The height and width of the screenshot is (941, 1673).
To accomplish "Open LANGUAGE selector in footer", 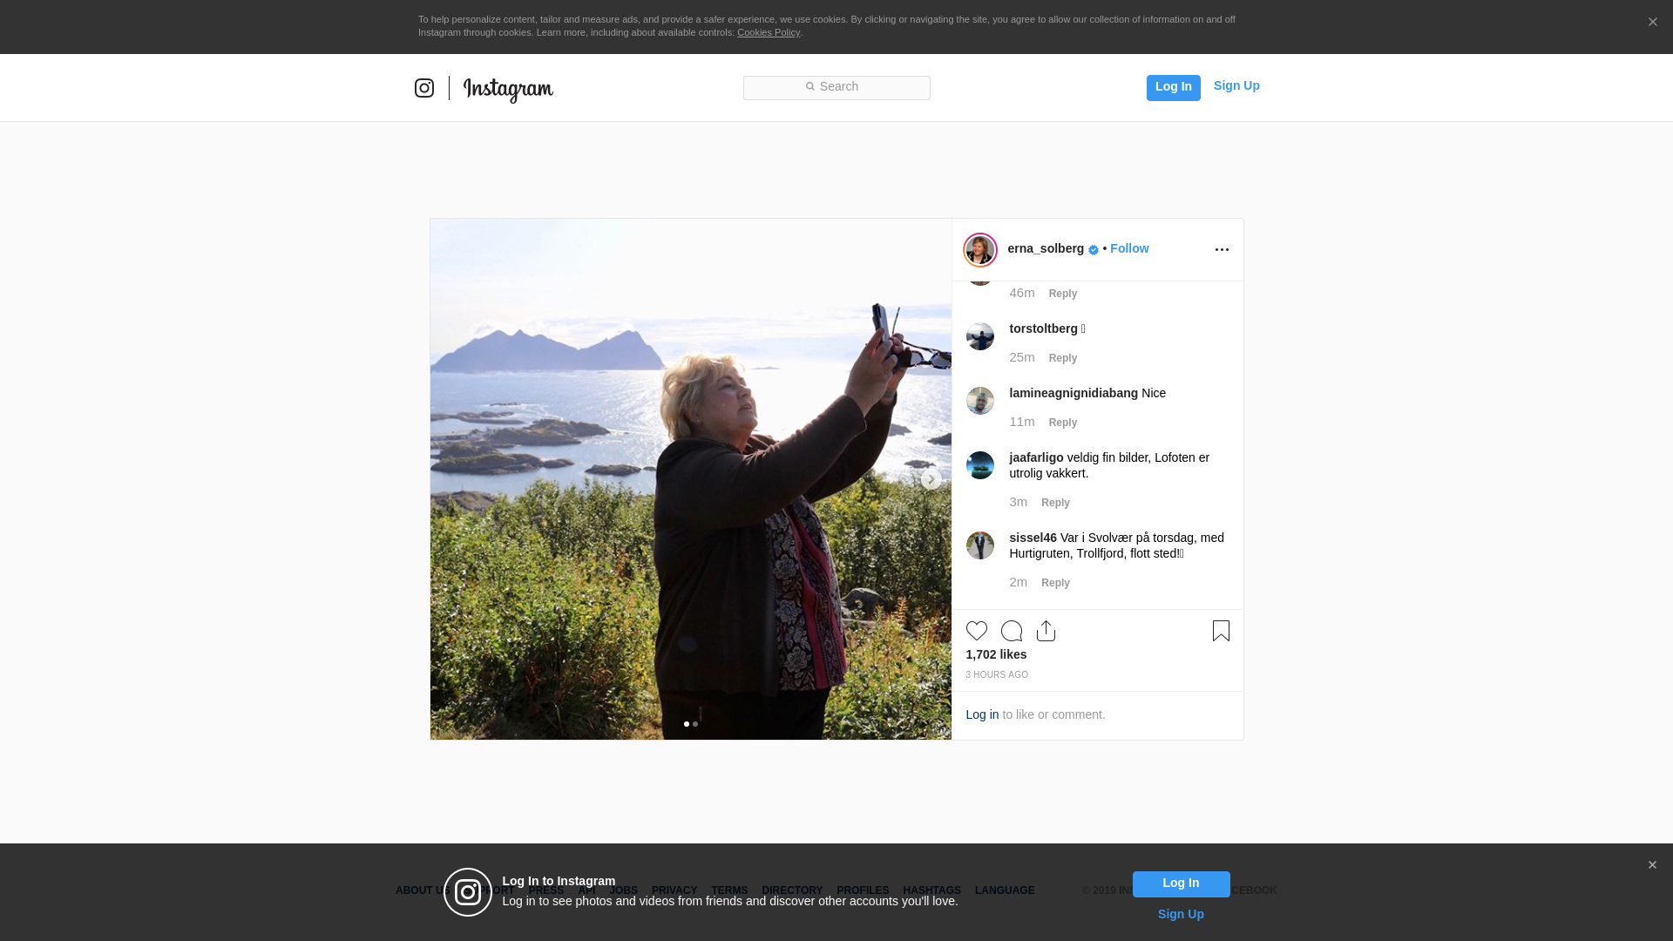I will point(1004,890).
